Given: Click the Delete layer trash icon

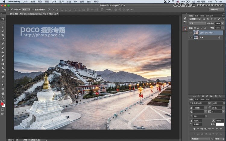Looking at the screenshot, I should click(x=220, y=96).
